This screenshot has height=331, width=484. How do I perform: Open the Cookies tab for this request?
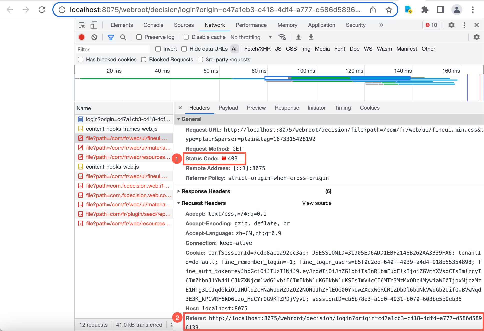tap(370, 108)
